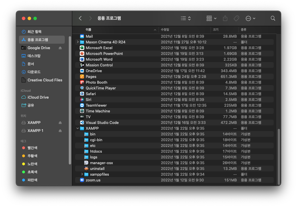
Task: Toggle sort direction arrow in 이름 column
Action: point(155,30)
